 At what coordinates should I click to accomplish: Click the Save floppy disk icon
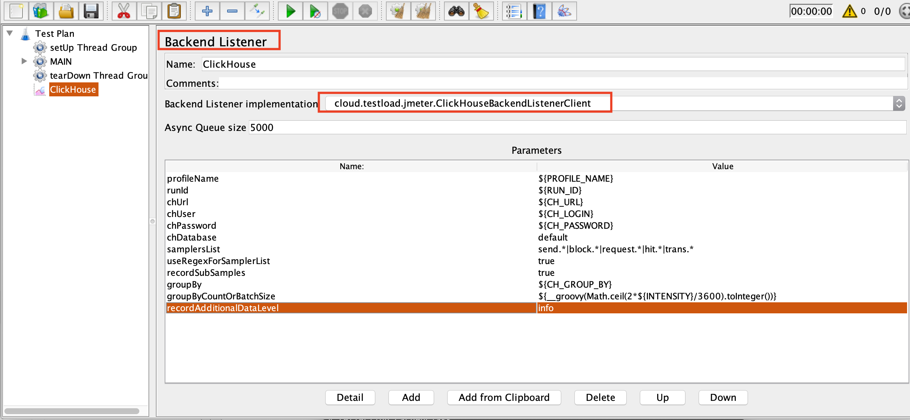click(x=91, y=11)
